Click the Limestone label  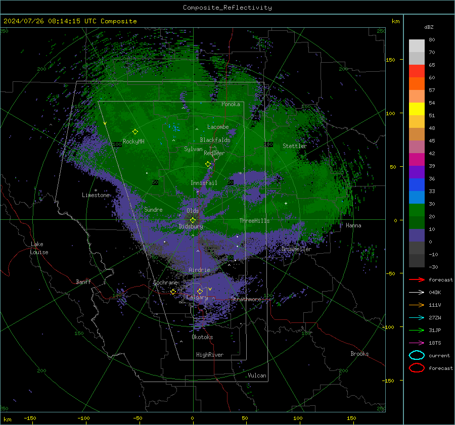point(96,195)
